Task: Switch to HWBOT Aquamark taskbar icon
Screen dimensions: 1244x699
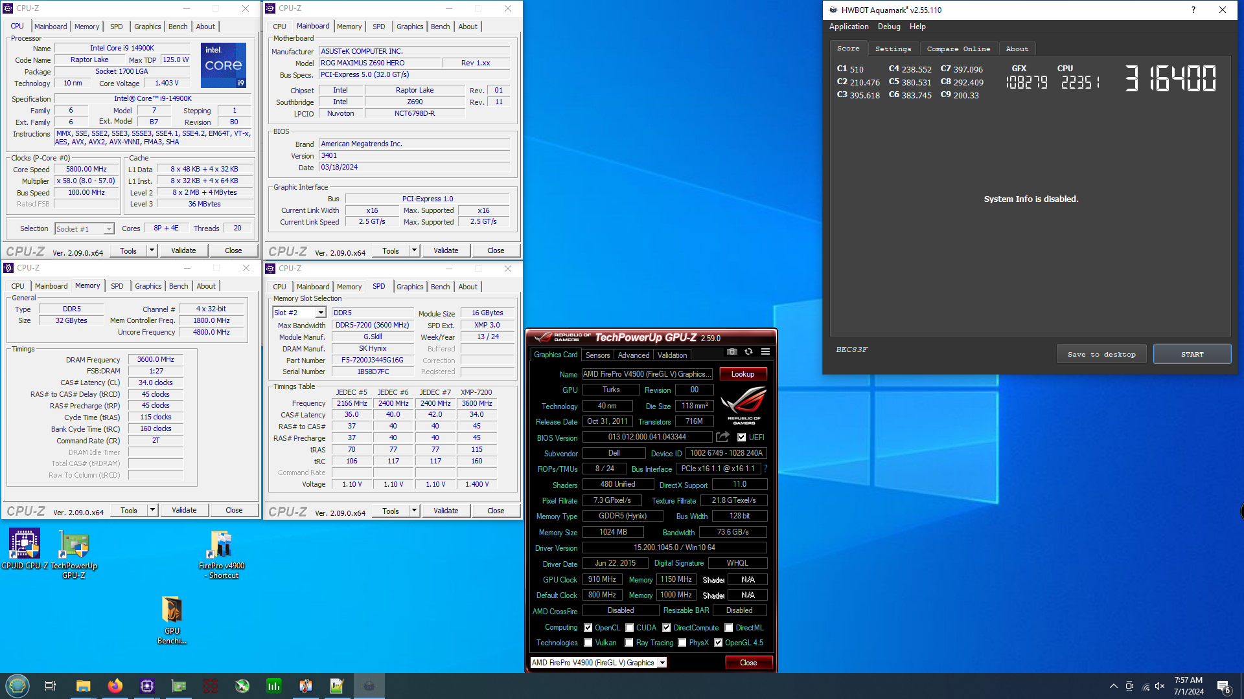Action: click(369, 686)
